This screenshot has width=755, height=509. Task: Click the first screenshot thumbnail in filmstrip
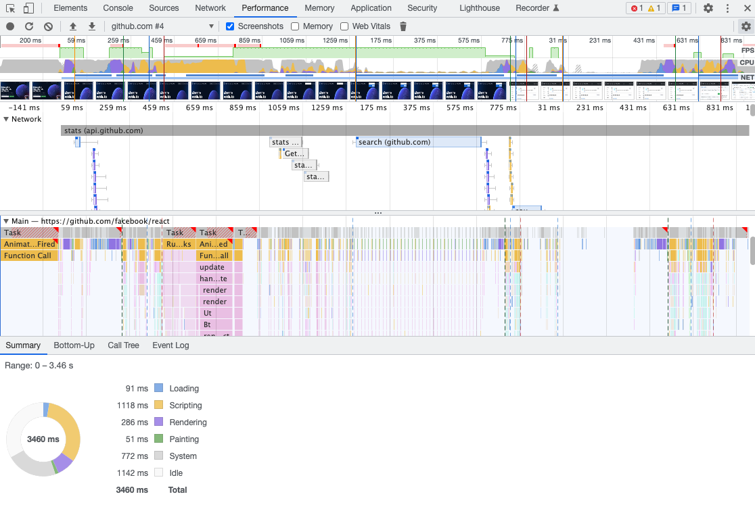tap(16, 91)
